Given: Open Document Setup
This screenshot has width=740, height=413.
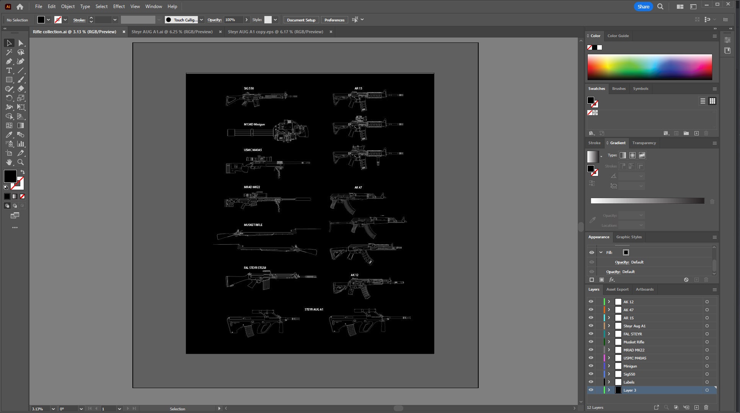Looking at the screenshot, I should (x=301, y=20).
